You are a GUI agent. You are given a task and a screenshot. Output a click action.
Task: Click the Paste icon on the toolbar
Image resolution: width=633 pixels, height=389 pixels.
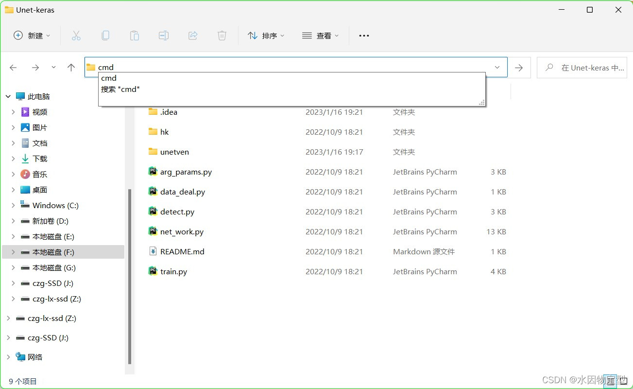coord(134,35)
